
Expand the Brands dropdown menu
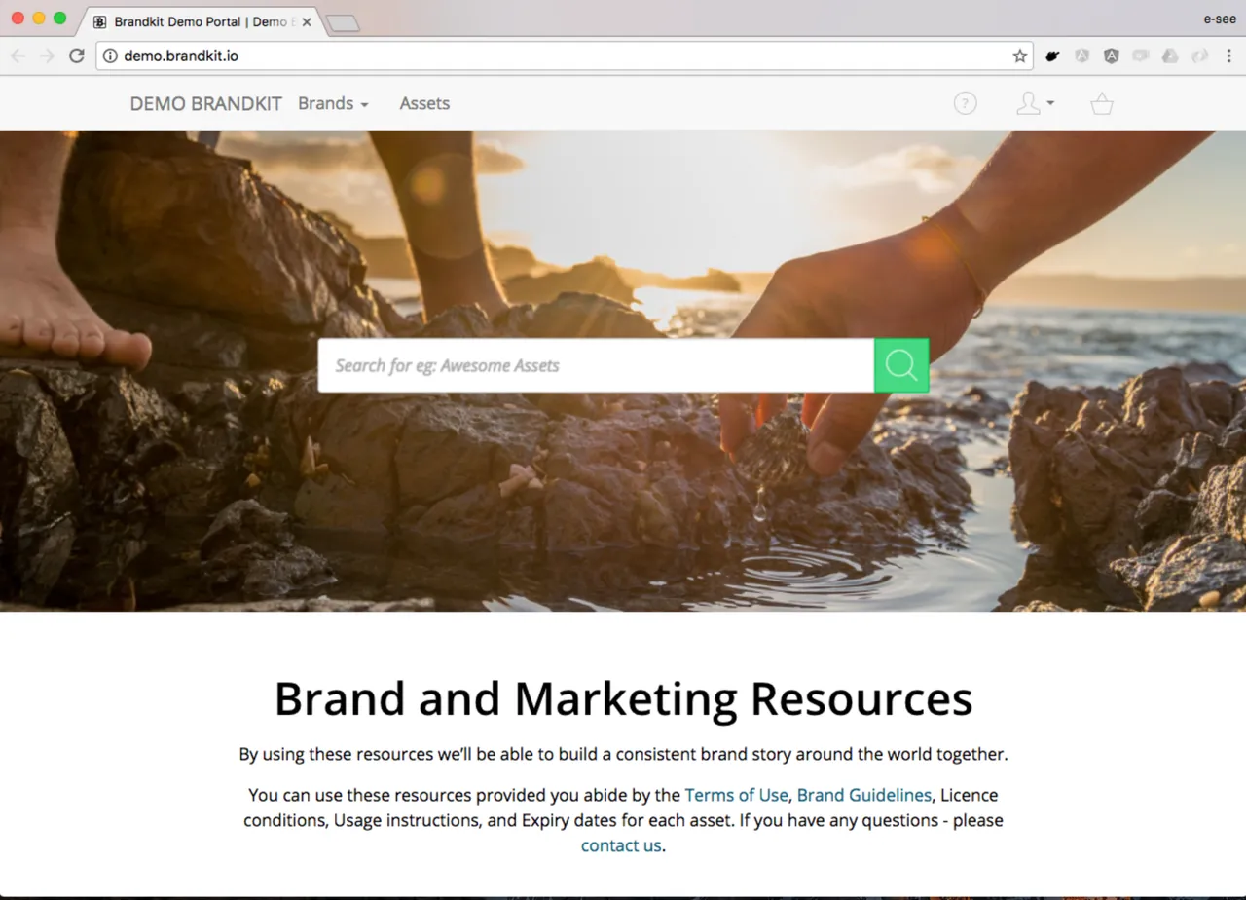coord(333,103)
